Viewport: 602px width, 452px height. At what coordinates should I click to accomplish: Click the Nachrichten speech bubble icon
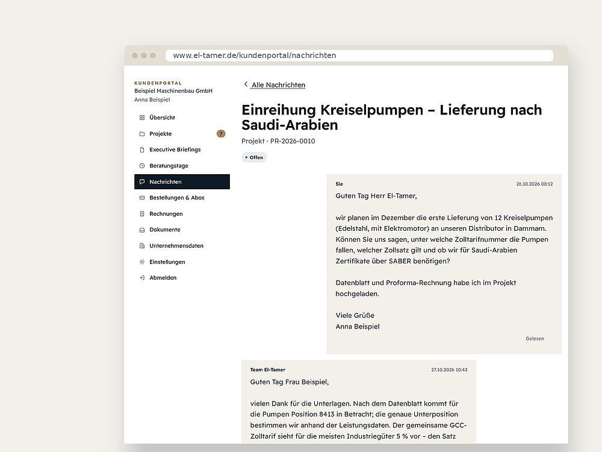(x=142, y=182)
